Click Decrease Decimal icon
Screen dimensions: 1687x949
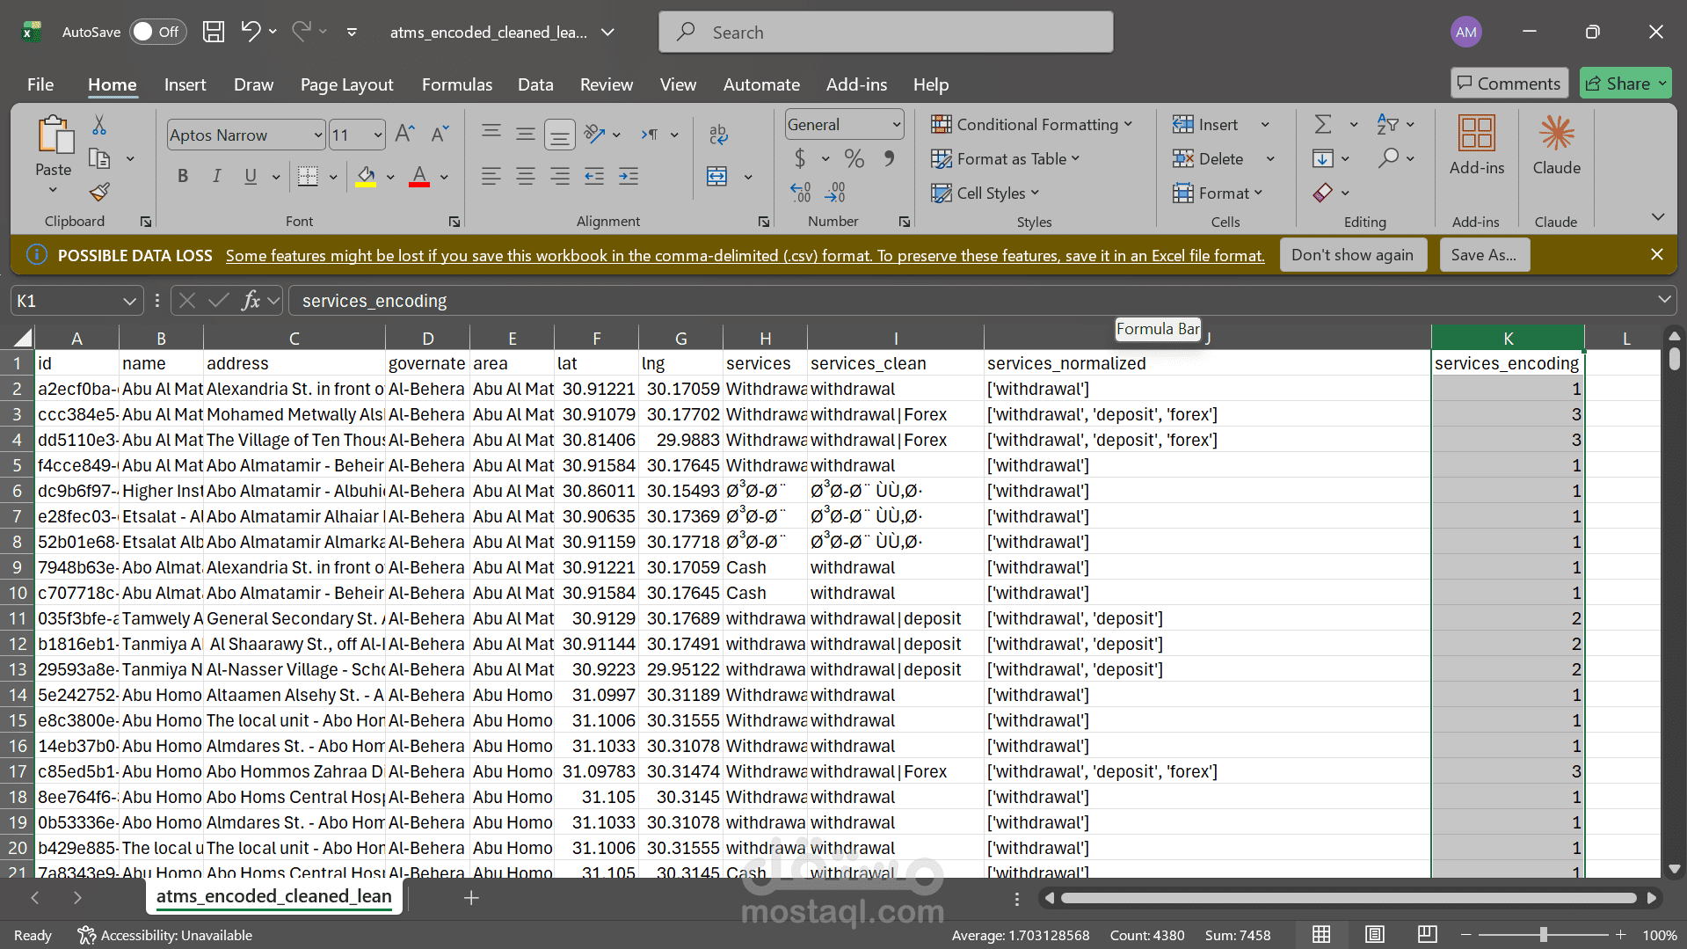point(835,193)
